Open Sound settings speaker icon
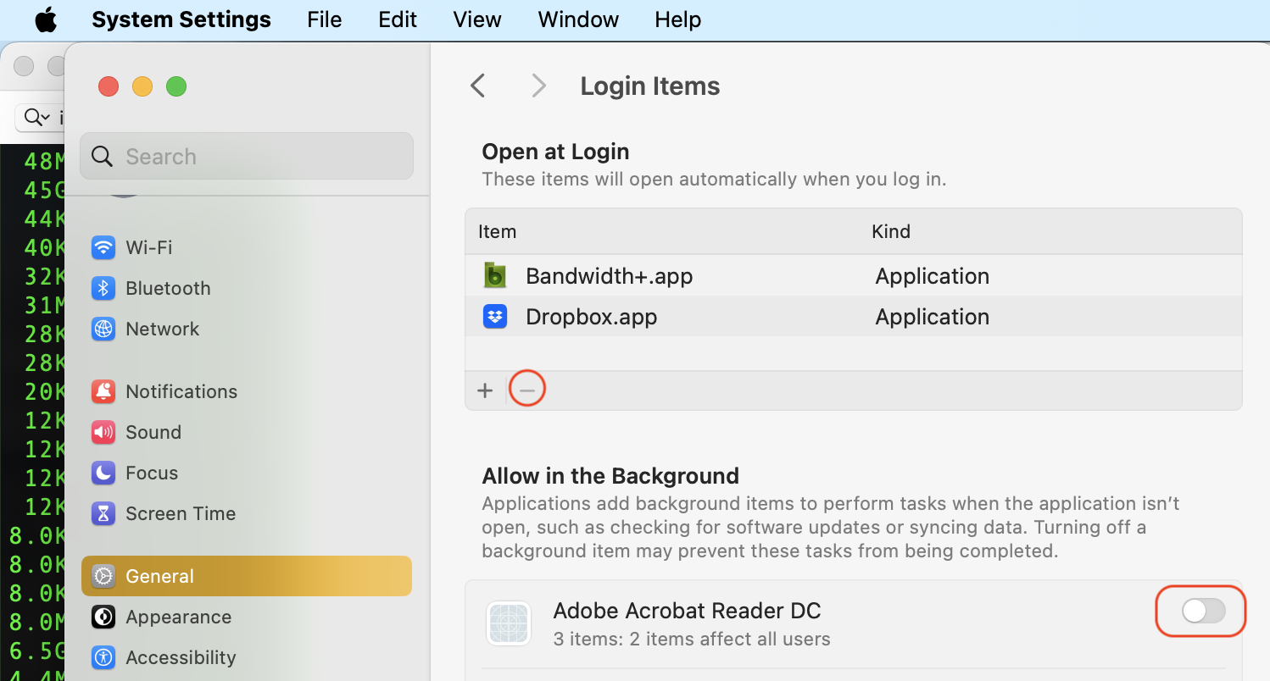Viewport: 1270px width, 681px height. (x=103, y=432)
